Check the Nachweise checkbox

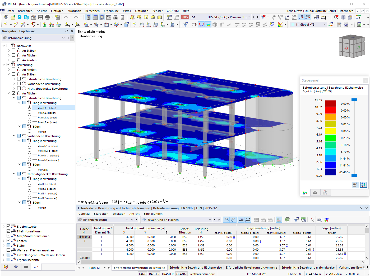pyautogui.click(x=8, y=46)
